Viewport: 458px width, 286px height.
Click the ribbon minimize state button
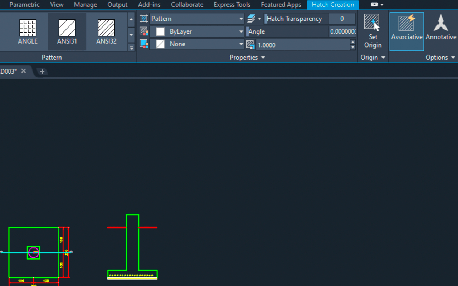374,5
